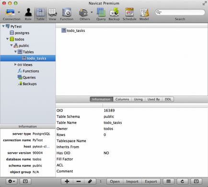The width and height of the screenshot is (208, 187).
Task: Select todo_tasks in the sidebar tree
Action: 36,58
